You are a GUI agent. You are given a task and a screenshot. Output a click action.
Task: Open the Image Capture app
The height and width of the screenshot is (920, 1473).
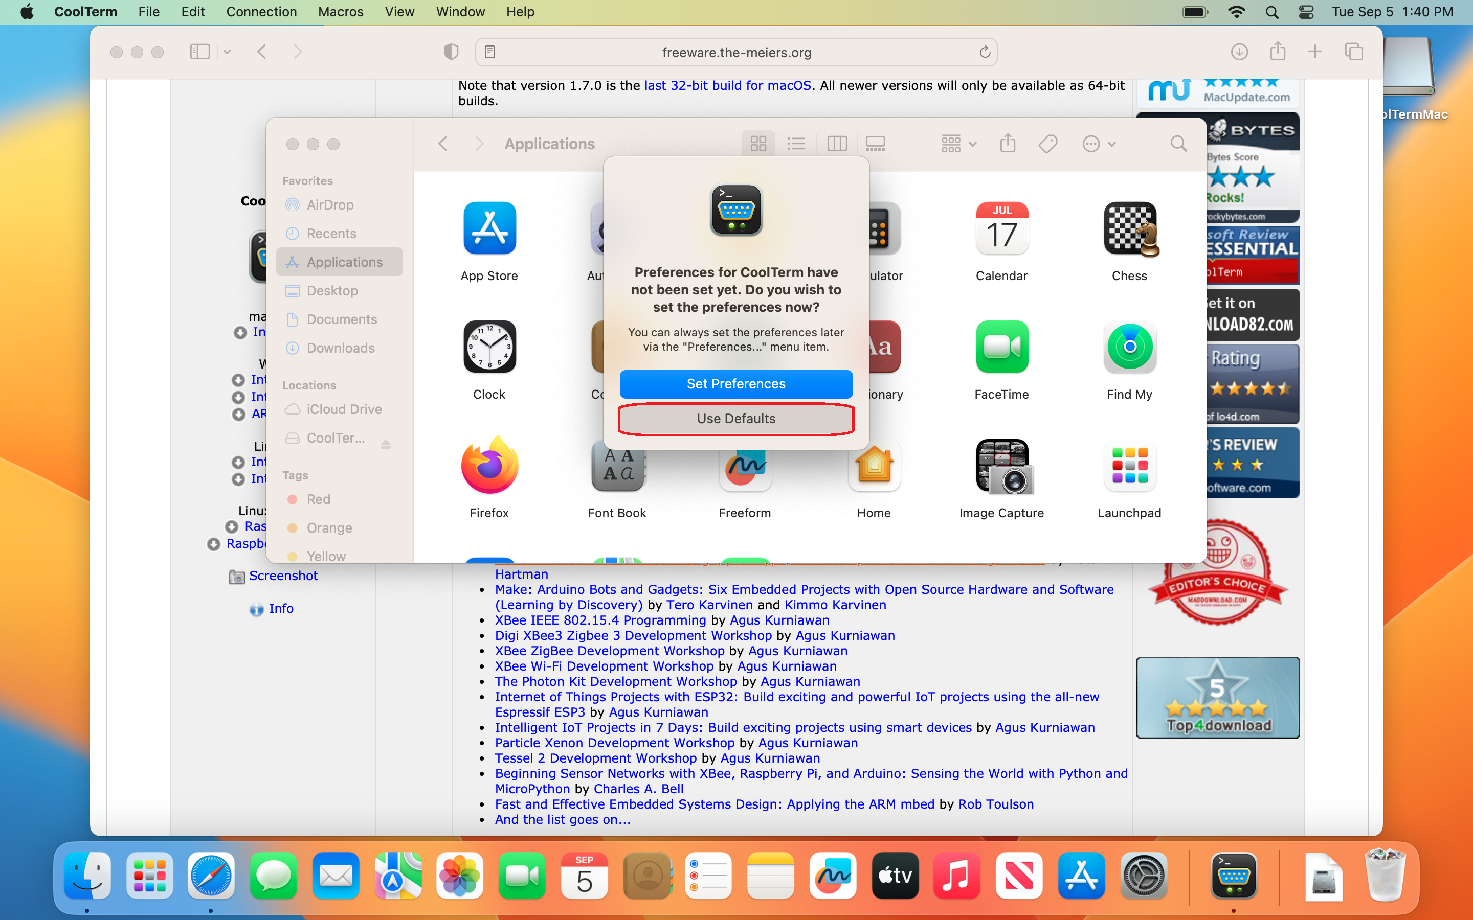tap(1001, 467)
